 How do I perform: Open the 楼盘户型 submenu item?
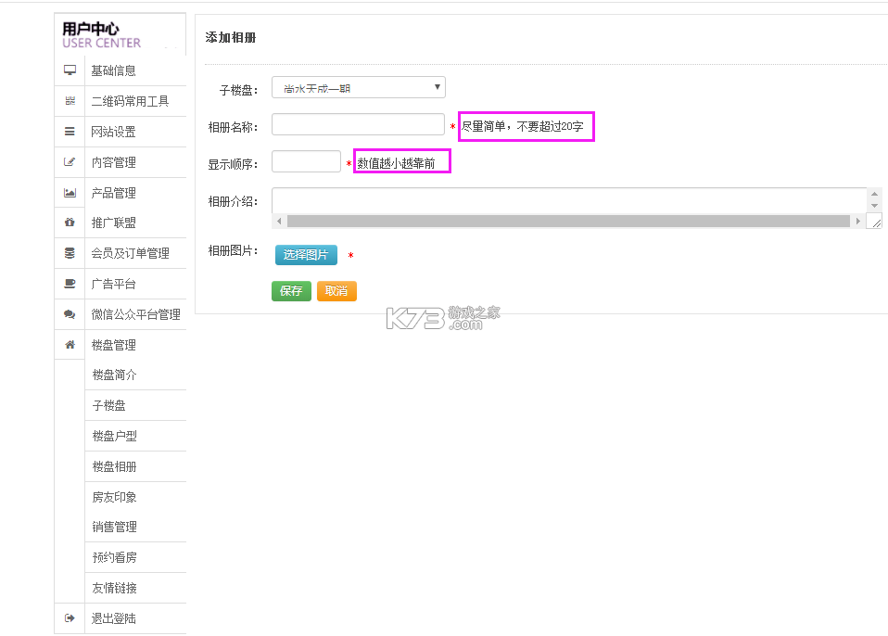tap(114, 436)
